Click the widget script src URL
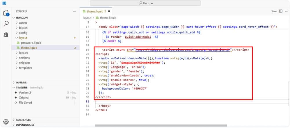 183,50
